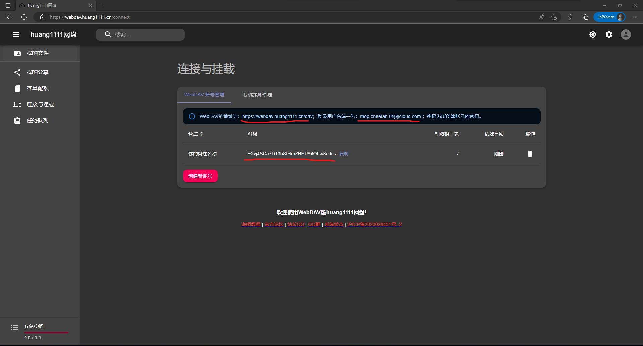This screenshot has width=643, height=346.
Task: Toggle dark/light theme brightness icon
Action: 592,34
